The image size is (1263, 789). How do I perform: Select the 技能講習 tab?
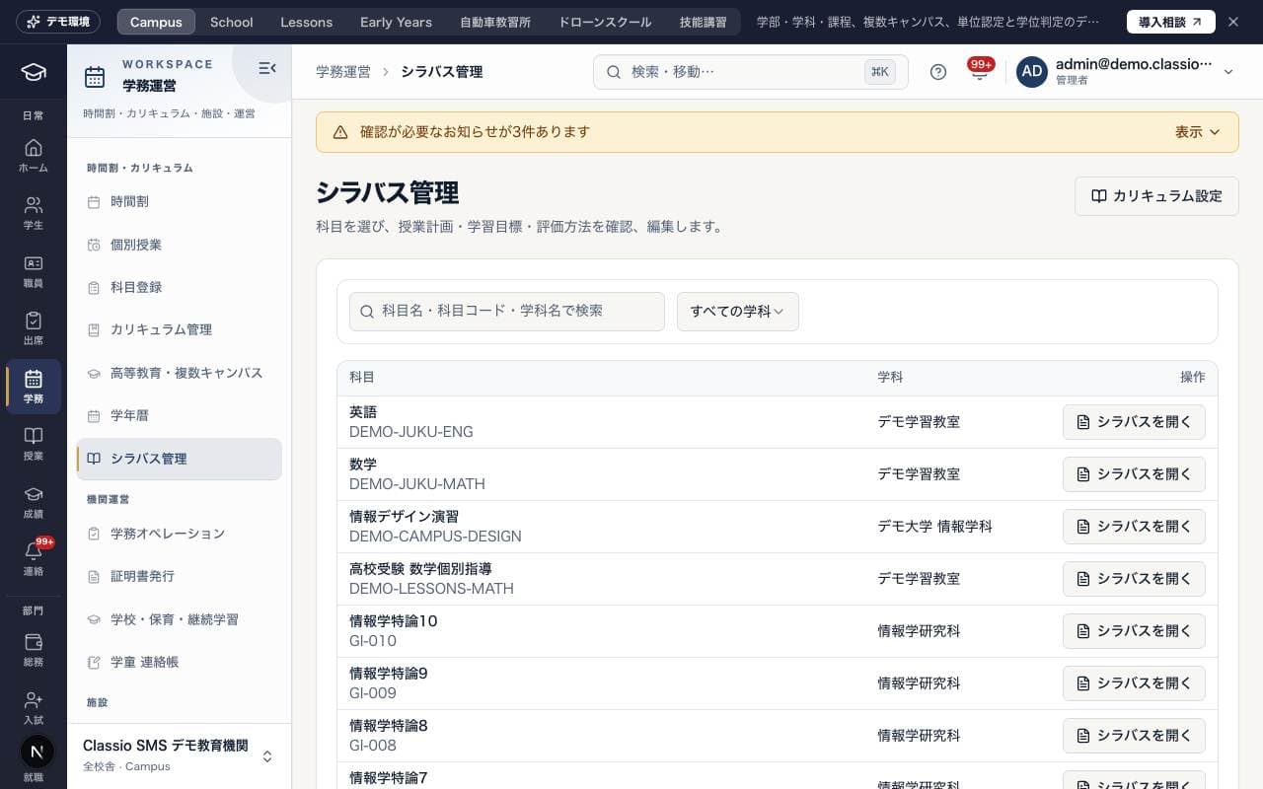(x=703, y=22)
